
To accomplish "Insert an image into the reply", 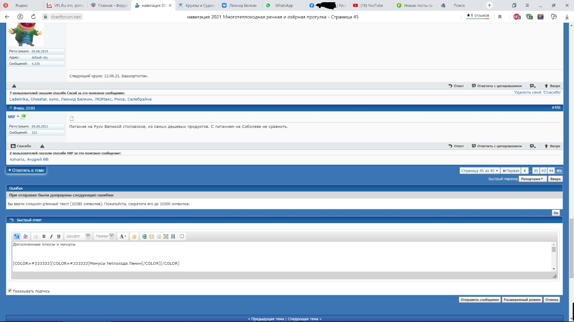I will 166,237.
